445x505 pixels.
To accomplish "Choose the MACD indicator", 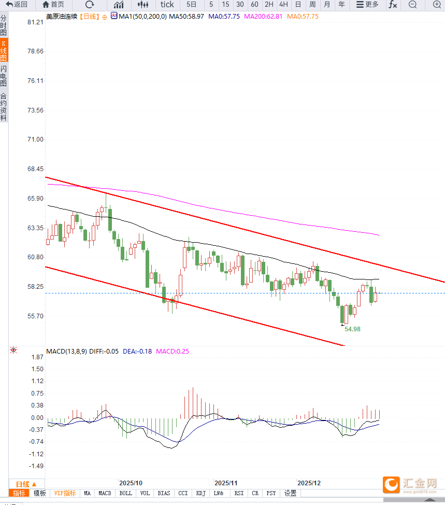I will pyautogui.click(x=105, y=493).
